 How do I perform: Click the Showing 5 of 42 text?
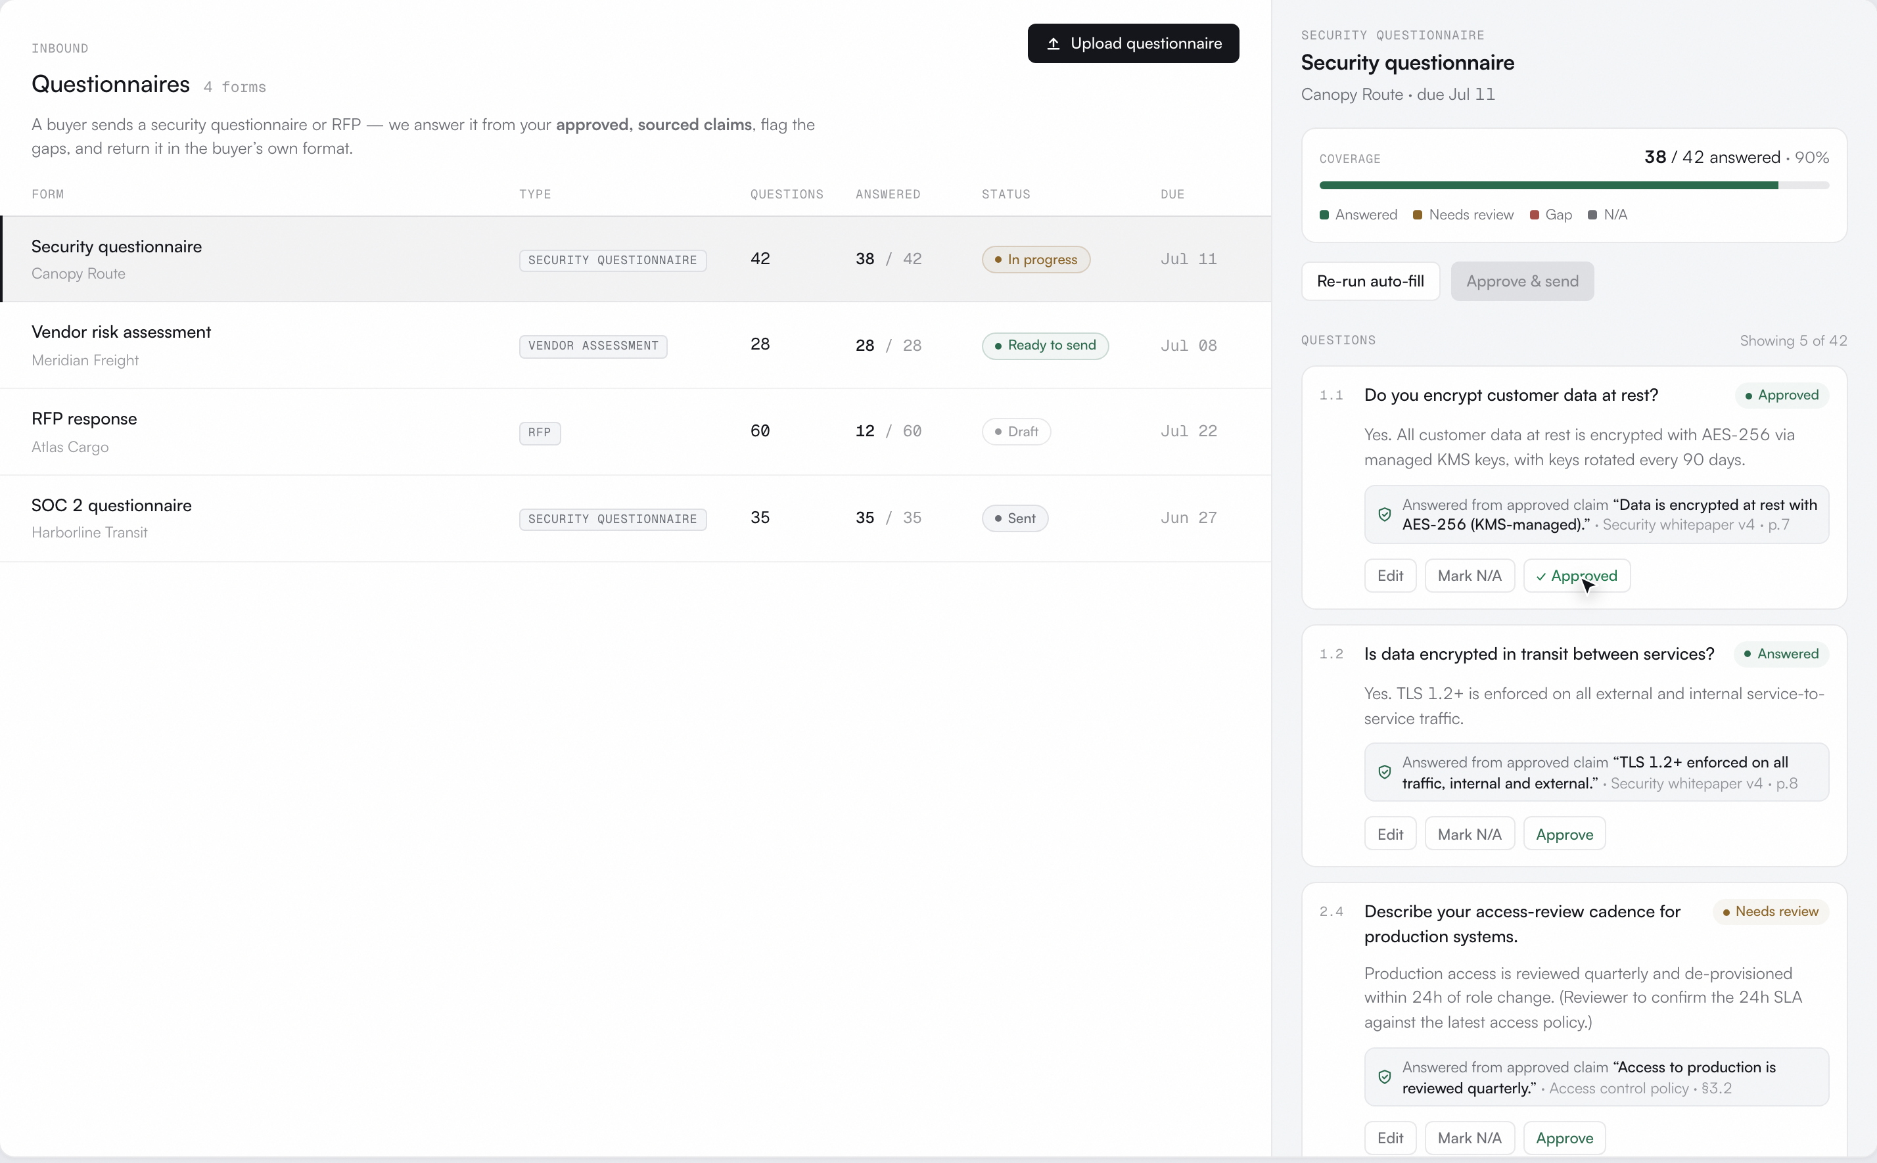[x=1793, y=341]
